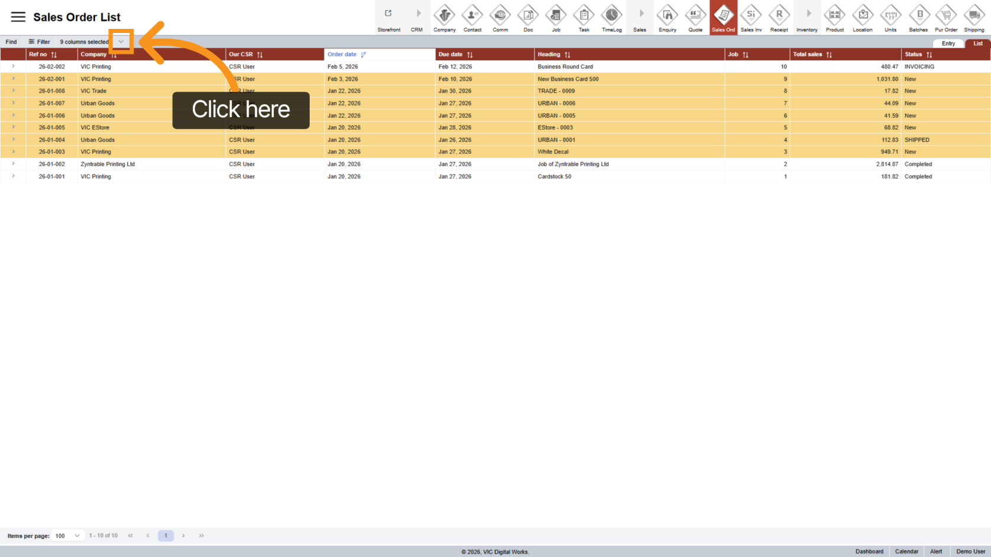Open the hamburger main menu
This screenshot has width=991, height=557.
18,17
